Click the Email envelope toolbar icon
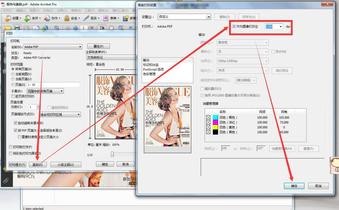 point(36,28)
